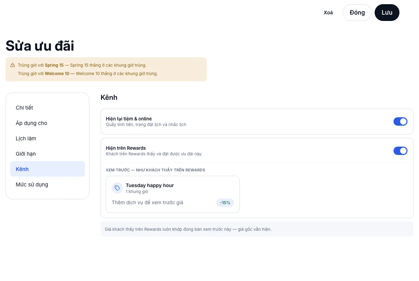
Task: Click the -15% discount badge
Action: pyautogui.click(x=225, y=202)
